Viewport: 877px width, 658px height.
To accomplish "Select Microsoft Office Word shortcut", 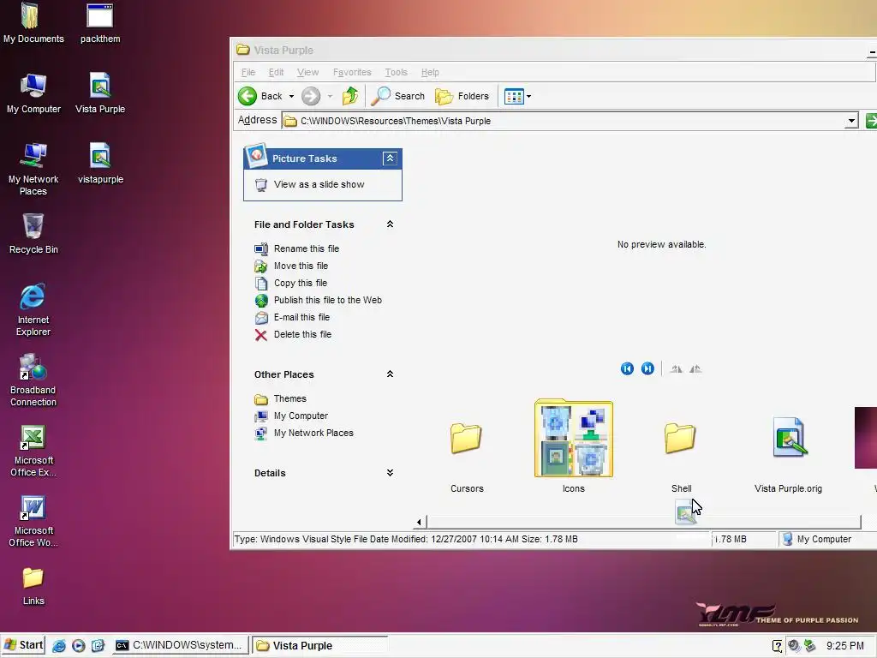I will click(33, 522).
